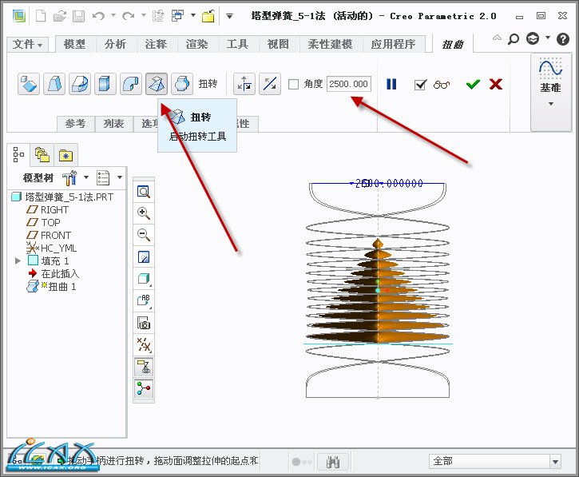Click the Zoom Out magnifier icon
This screenshot has width=579, height=477.
coord(145,234)
